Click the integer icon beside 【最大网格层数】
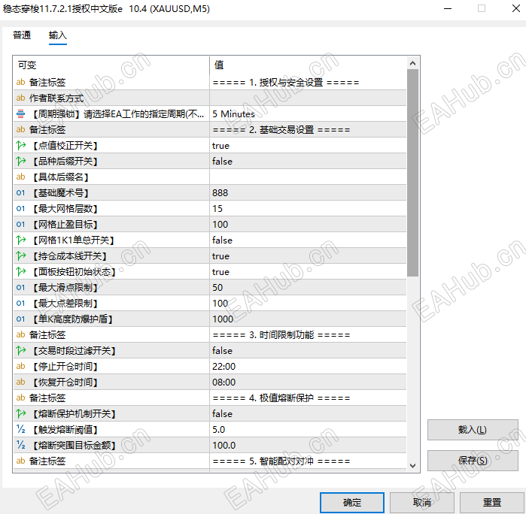This screenshot has height=514, width=526. (x=20, y=208)
